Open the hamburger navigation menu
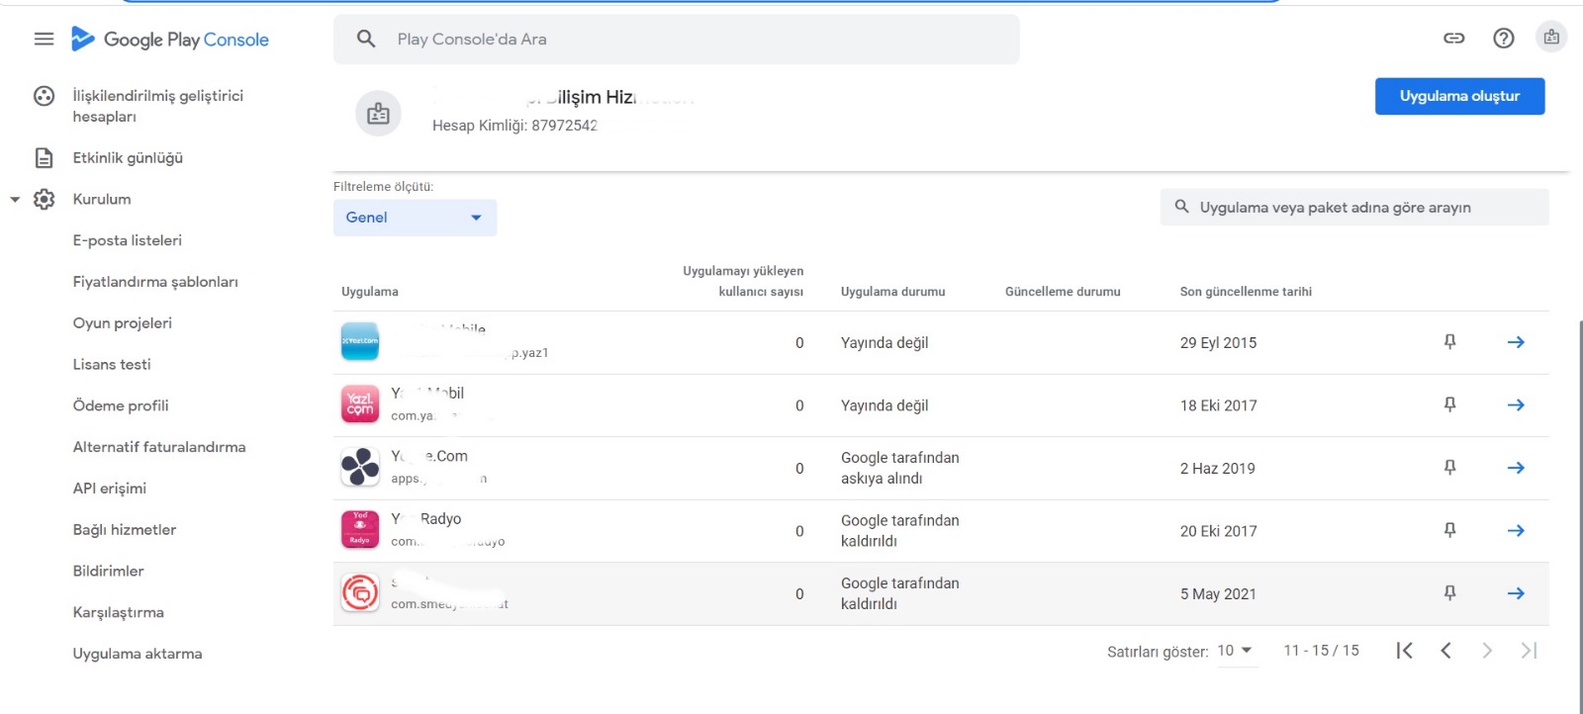 coord(44,40)
